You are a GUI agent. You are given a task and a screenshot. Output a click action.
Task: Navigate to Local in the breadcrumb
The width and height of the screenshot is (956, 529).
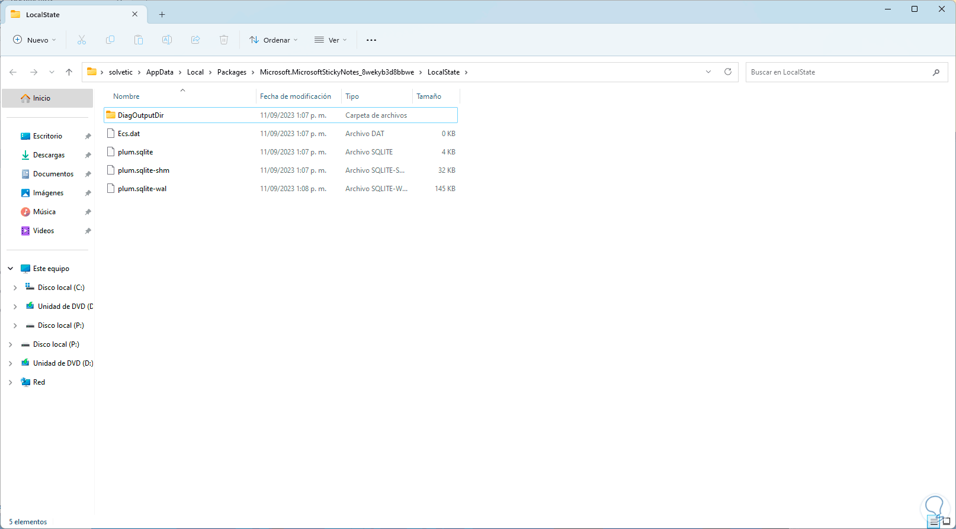click(x=195, y=72)
